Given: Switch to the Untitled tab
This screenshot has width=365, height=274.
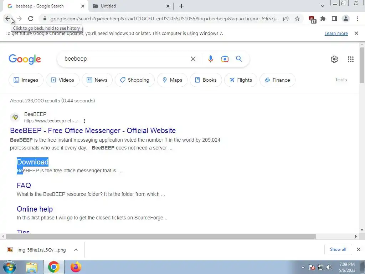Looking at the screenshot, I should tap(108, 6).
